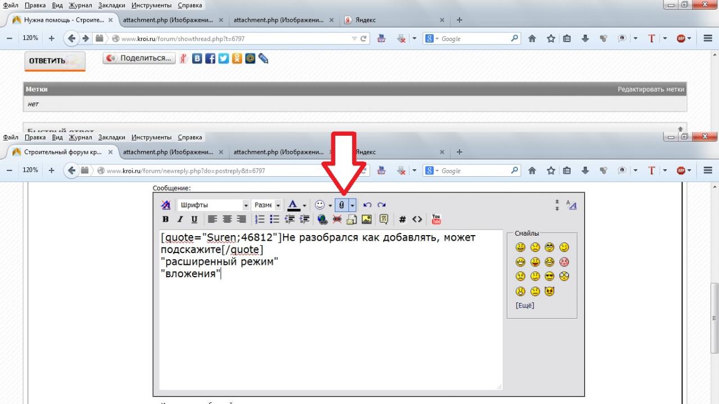The image size is (719, 404).
Task: Toggle bold formatting in message editor
Action: point(166,219)
